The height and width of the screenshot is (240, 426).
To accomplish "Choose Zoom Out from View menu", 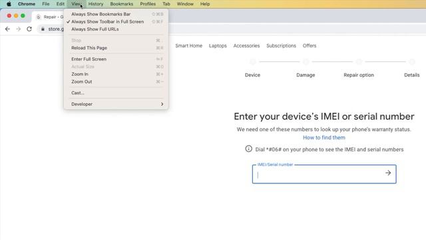I will pyautogui.click(x=116, y=81).
